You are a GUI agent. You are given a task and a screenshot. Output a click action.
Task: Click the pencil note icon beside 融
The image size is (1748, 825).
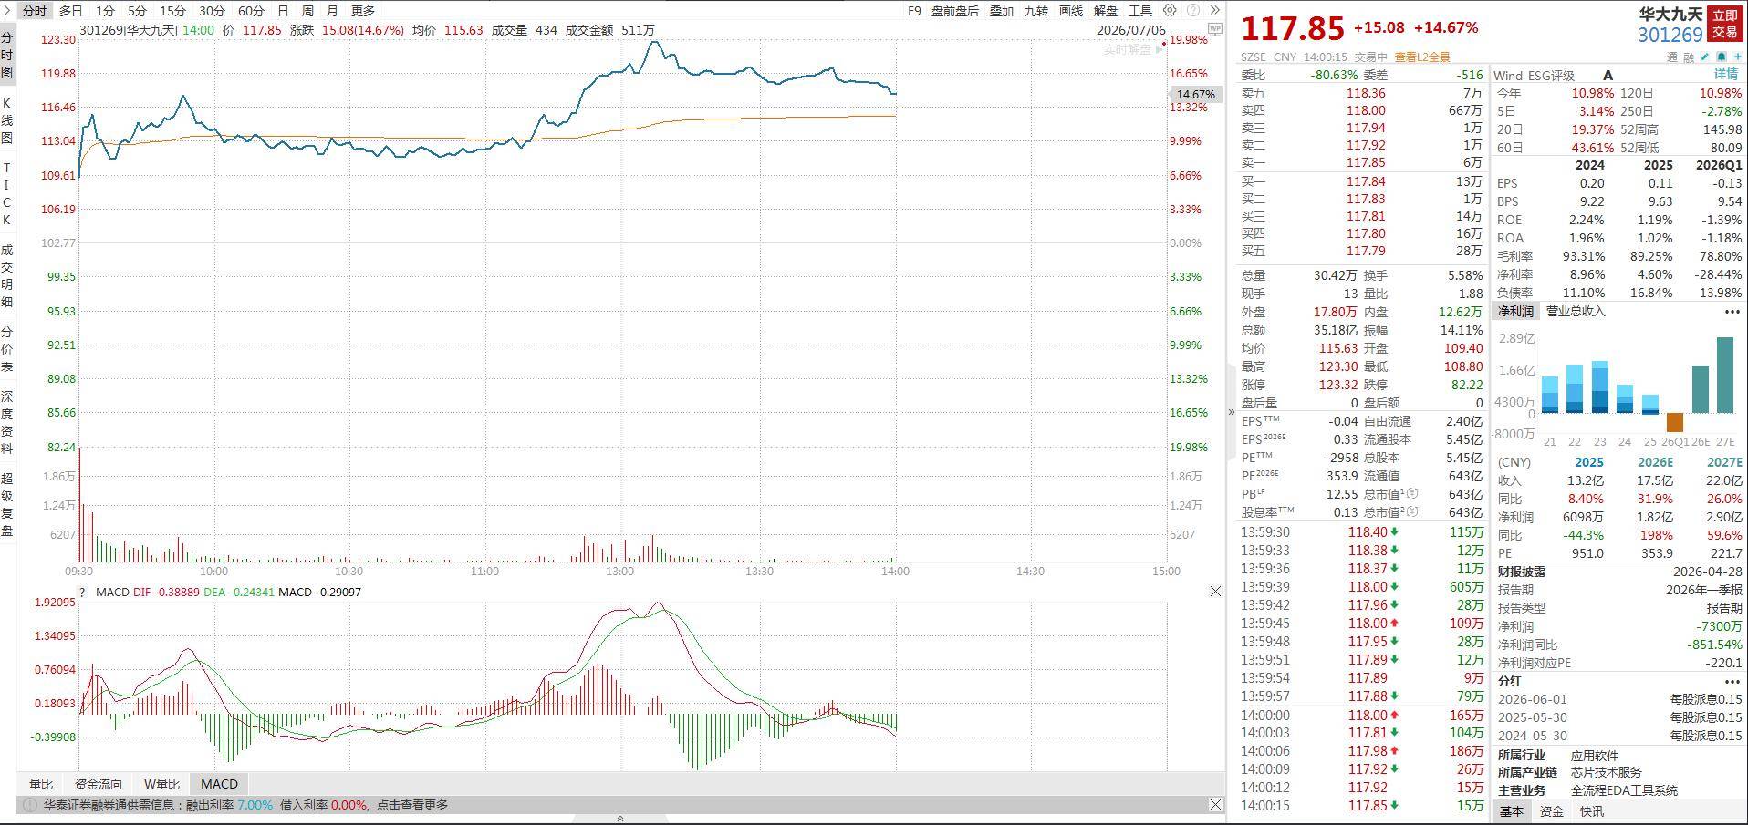tap(1704, 57)
